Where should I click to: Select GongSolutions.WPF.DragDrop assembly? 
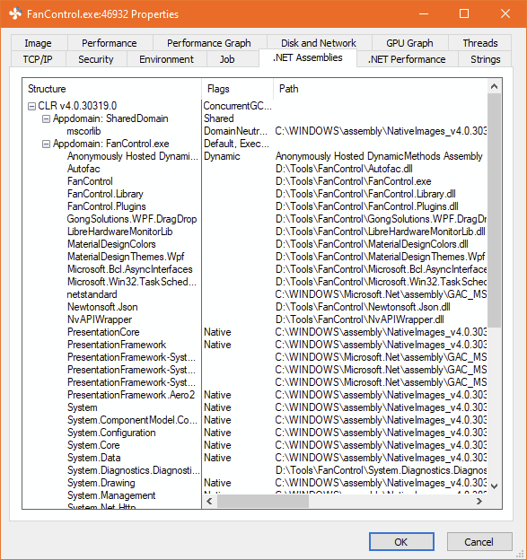click(132, 219)
